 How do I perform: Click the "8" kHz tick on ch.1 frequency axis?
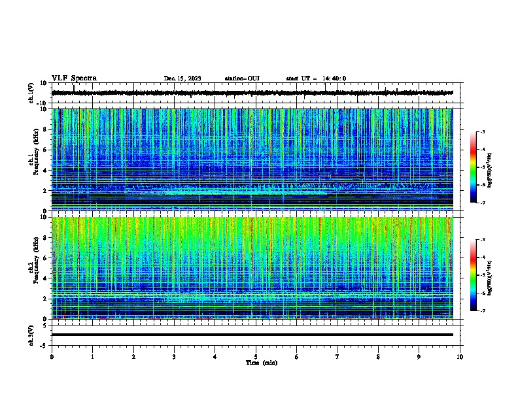click(x=46, y=129)
